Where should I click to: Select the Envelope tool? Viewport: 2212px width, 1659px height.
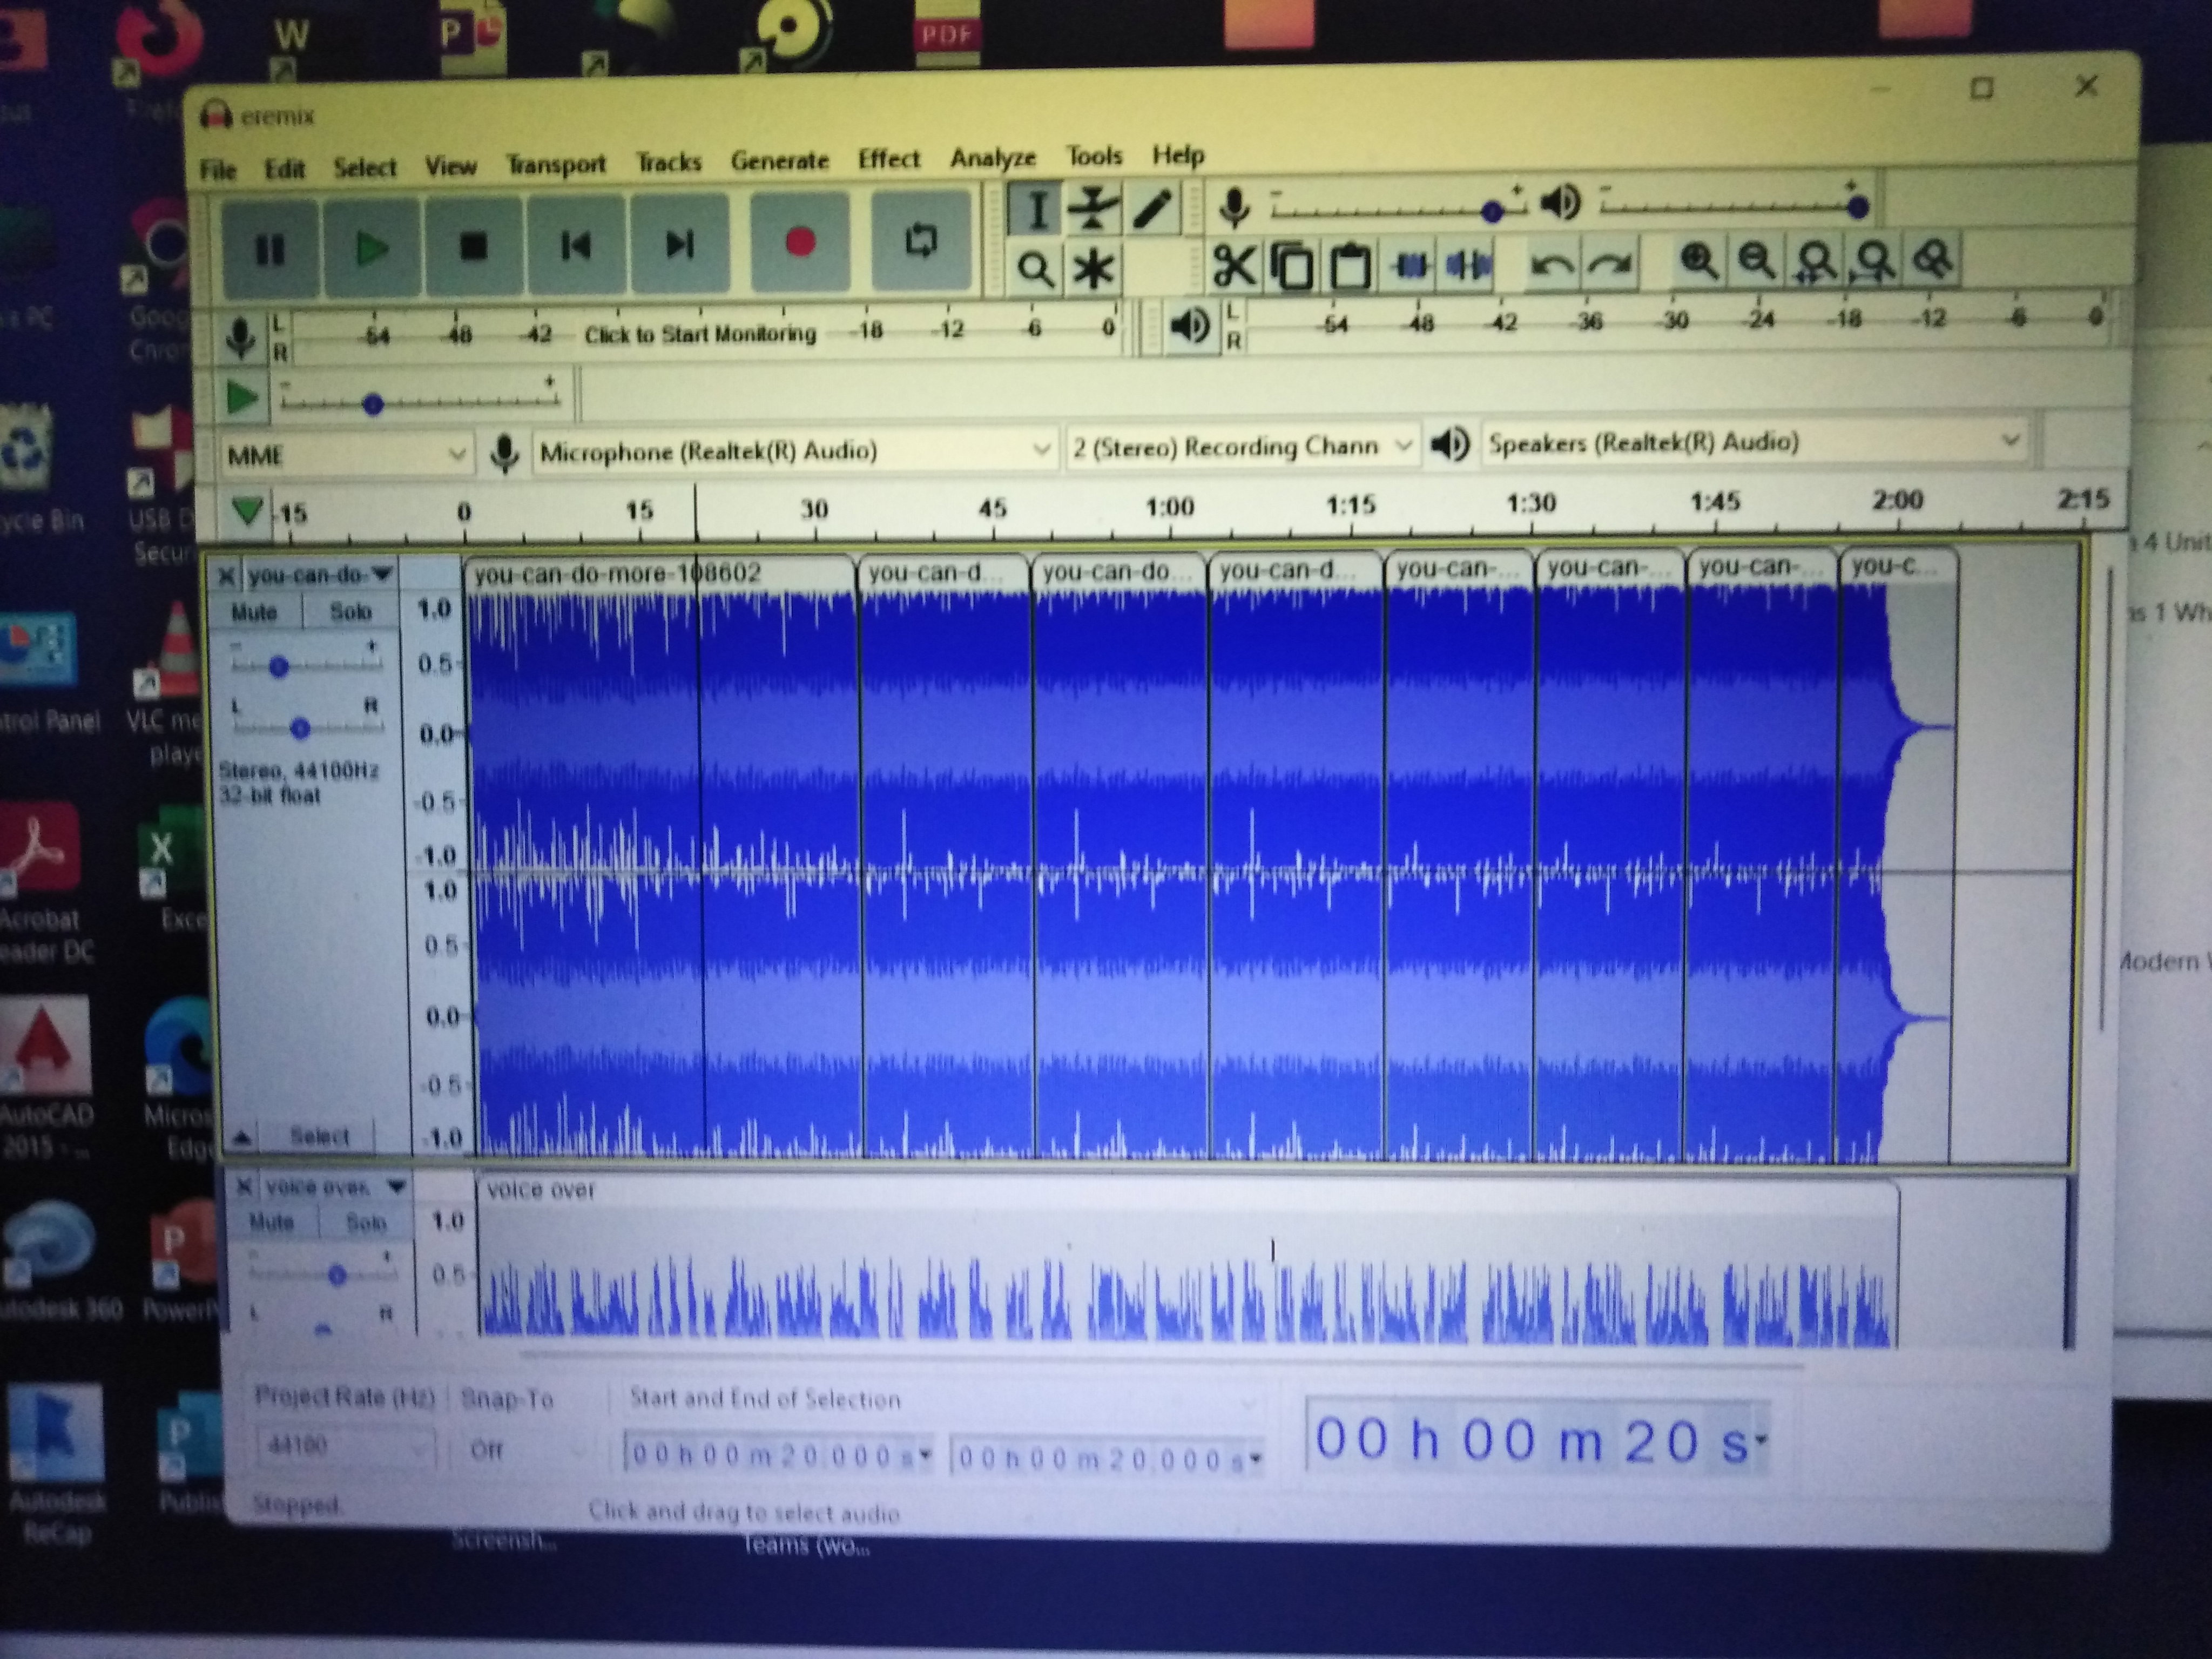click(1093, 210)
